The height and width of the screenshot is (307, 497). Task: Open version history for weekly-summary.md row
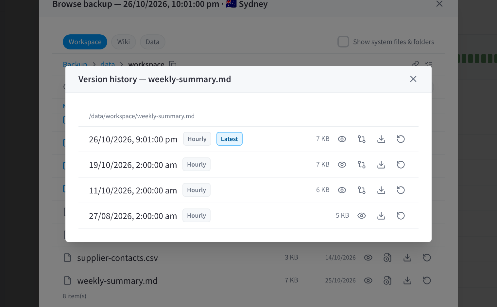387,280
